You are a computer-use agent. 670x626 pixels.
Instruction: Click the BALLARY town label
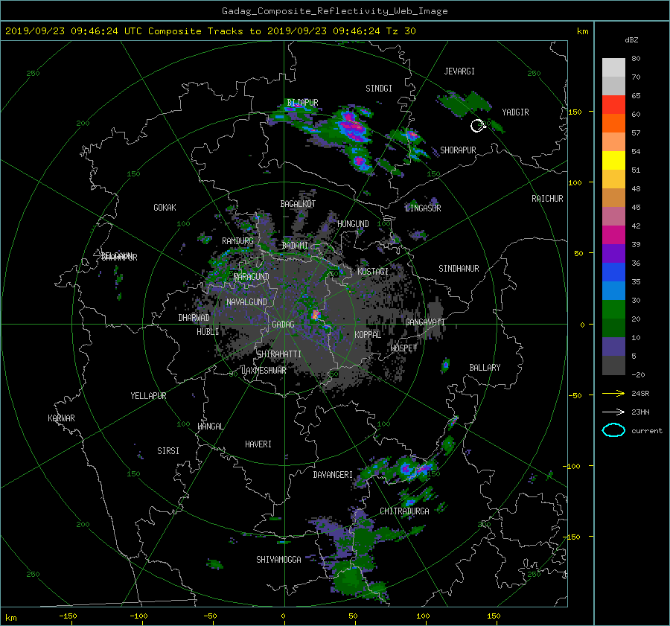485,368
